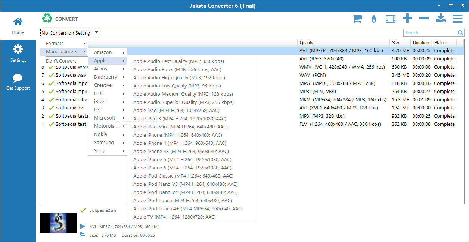469x242 pixels.
Task: Open Settings gear in sidebar
Action: click(18, 54)
